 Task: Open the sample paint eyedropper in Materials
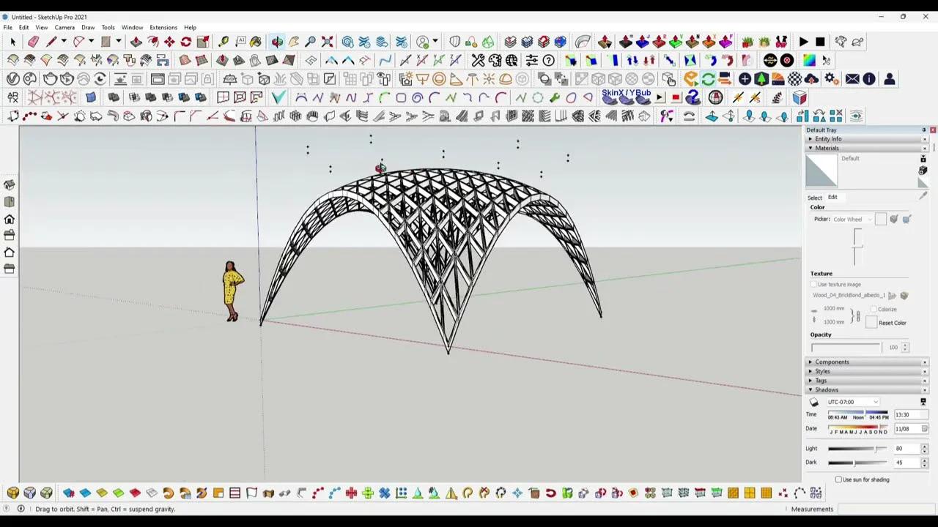[923, 196]
